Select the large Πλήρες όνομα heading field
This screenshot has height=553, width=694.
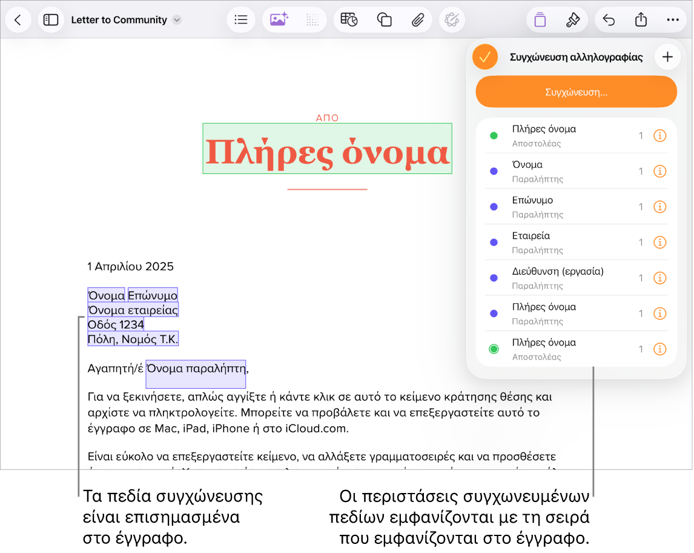point(328,149)
